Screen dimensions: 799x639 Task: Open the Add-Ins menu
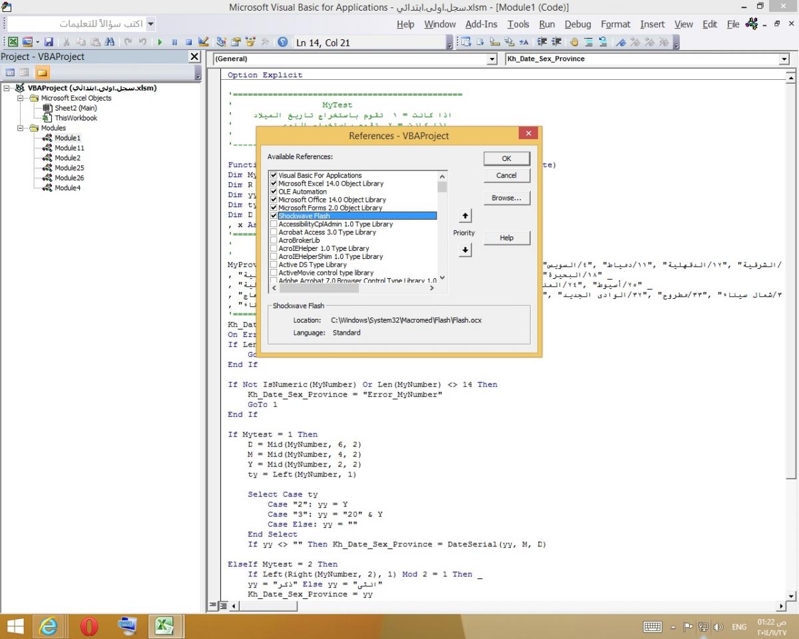click(481, 24)
